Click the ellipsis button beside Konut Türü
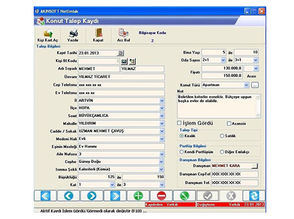The image size is (294, 219). pos(255,85)
